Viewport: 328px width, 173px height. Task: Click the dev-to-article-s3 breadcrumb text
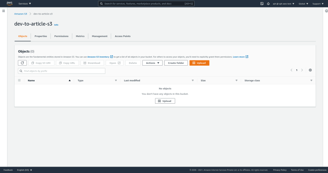(43, 14)
